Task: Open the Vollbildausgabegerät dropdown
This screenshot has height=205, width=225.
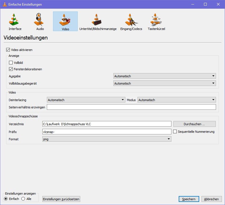Action: [165, 83]
